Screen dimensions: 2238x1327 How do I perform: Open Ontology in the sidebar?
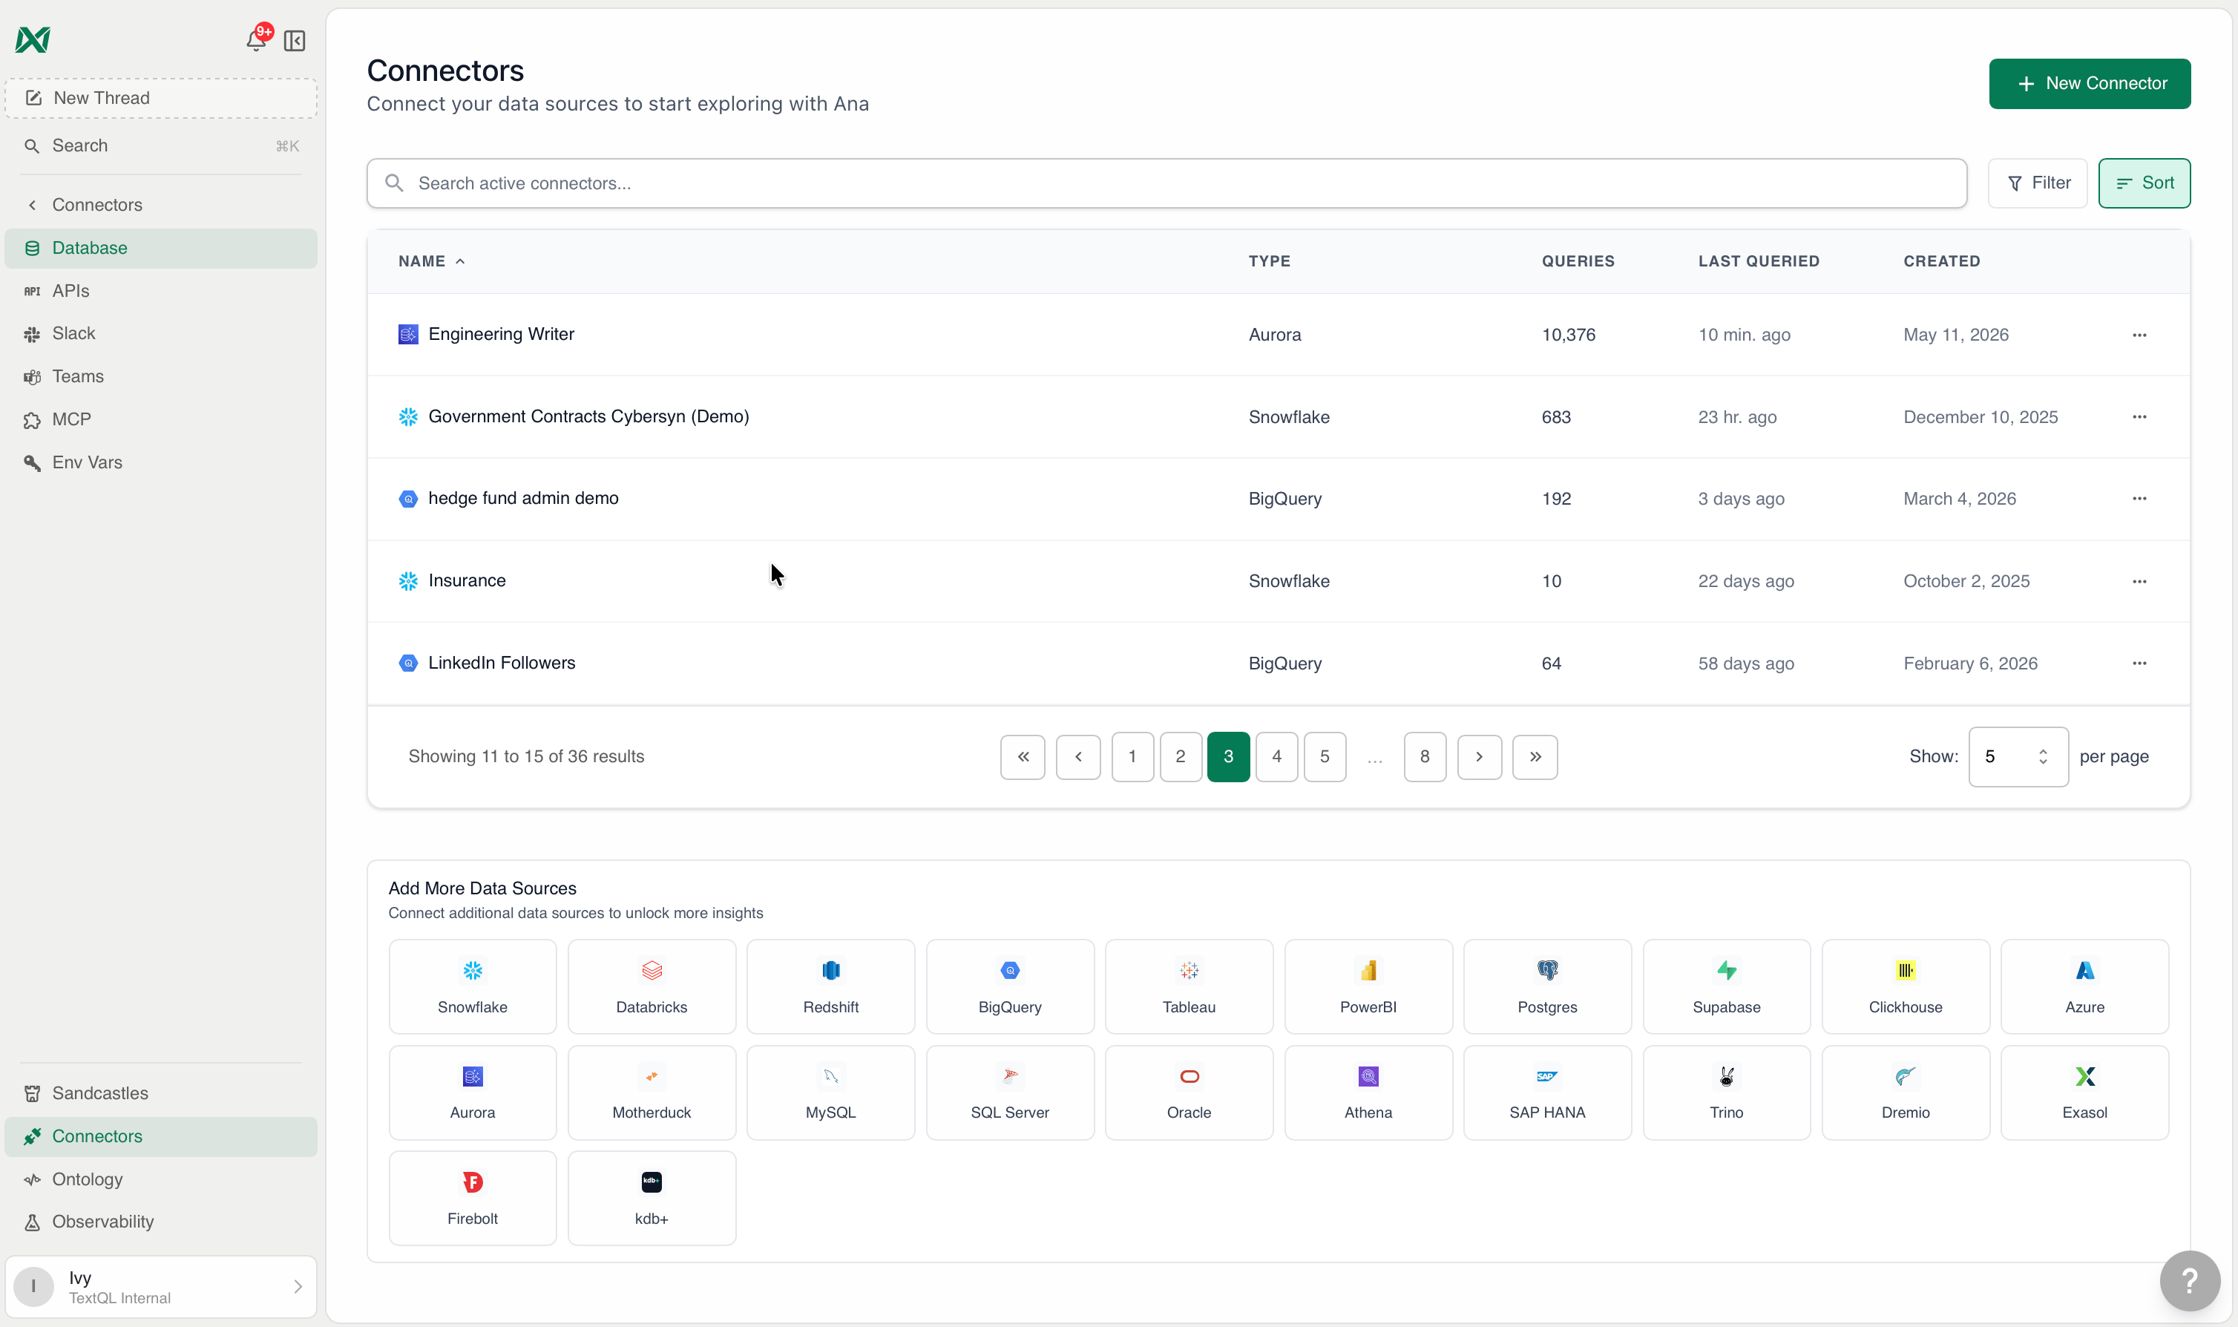161,1179
